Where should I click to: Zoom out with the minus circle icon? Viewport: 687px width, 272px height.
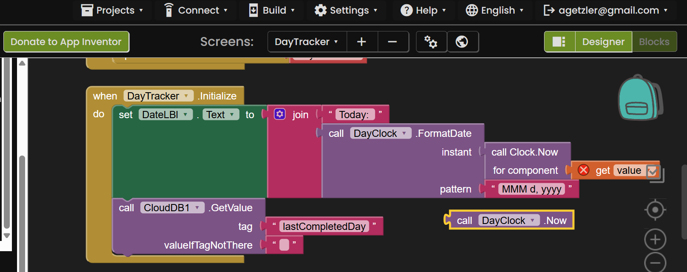click(655, 263)
